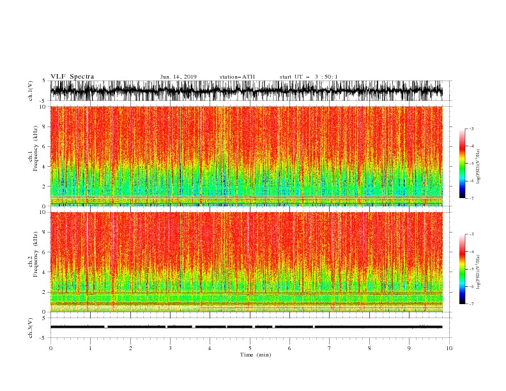Click time axis tick label "7"
This screenshot has width=506, height=391.
pos(330,348)
